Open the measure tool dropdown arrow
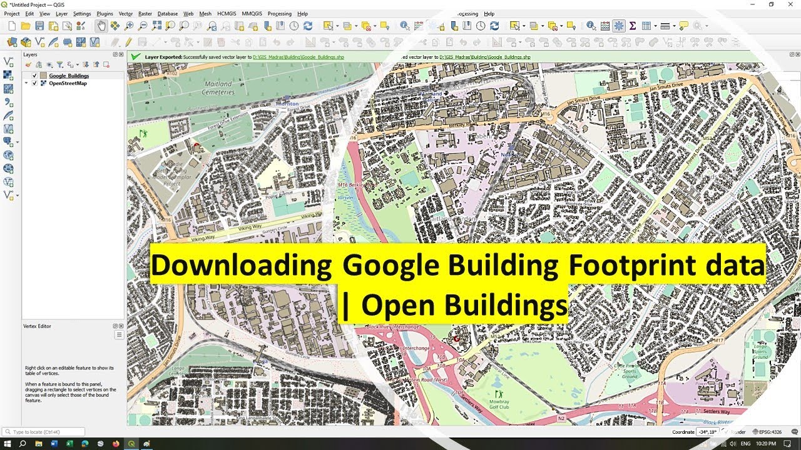 tap(674, 26)
